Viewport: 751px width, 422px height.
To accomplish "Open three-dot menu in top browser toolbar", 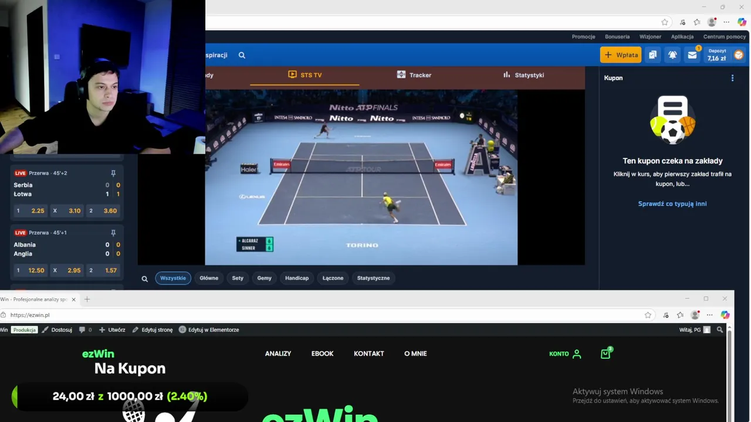I will point(726,22).
